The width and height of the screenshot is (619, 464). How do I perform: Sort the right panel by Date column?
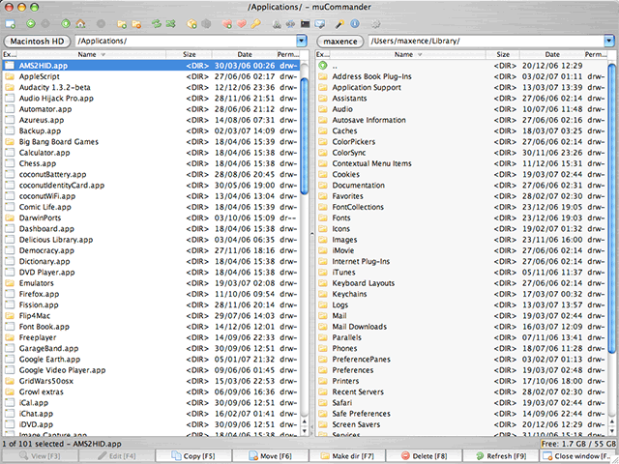pos(552,54)
